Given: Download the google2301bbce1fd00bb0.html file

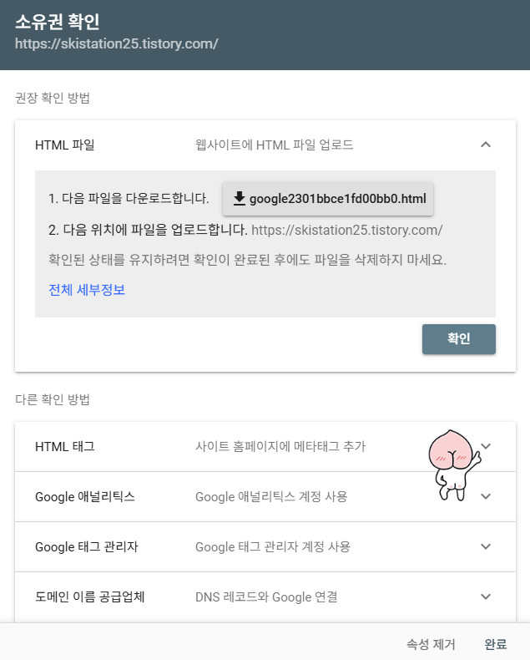Looking at the screenshot, I should click(x=328, y=198).
